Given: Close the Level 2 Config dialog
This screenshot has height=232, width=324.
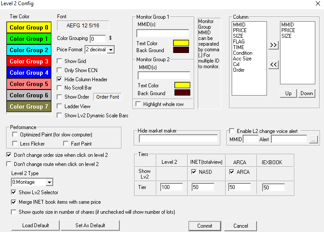Looking at the screenshot, I should [x=316, y=4].
